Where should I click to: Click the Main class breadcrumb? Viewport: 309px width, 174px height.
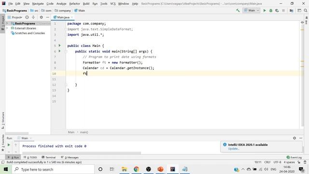click(x=80, y=11)
